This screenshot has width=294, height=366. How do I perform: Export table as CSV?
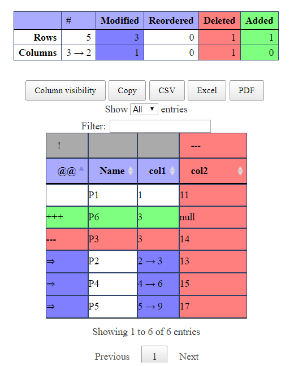(x=167, y=90)
